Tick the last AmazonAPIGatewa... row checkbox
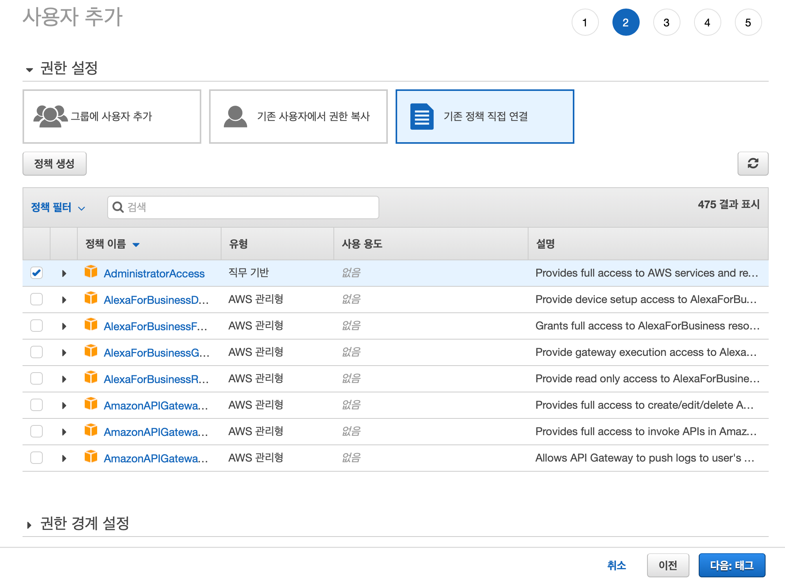The height and width of the screenshot is (582, 785). click(x=37, y=458)
